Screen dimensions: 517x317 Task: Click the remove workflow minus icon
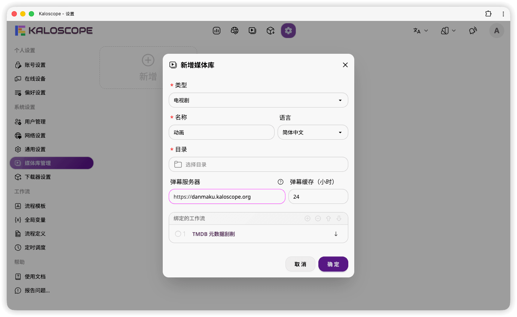tap(318, 218)
